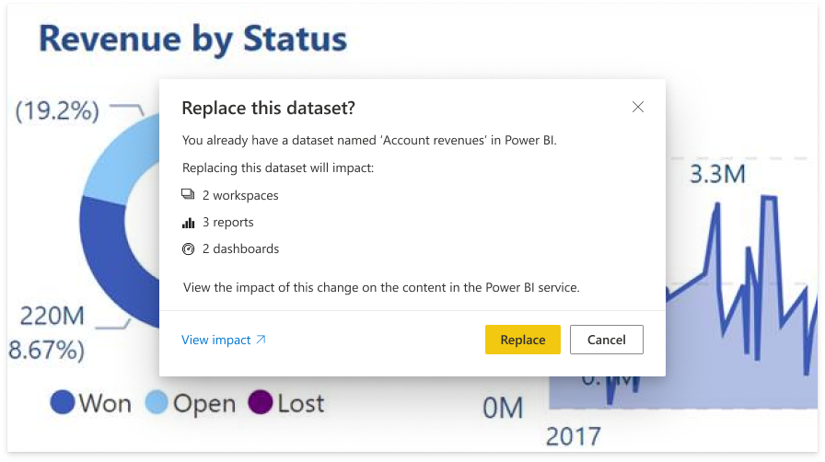The height and width of the screenshot is (462, 825).
Task: Click the Revenue by Status chart title
Action: 192,39
